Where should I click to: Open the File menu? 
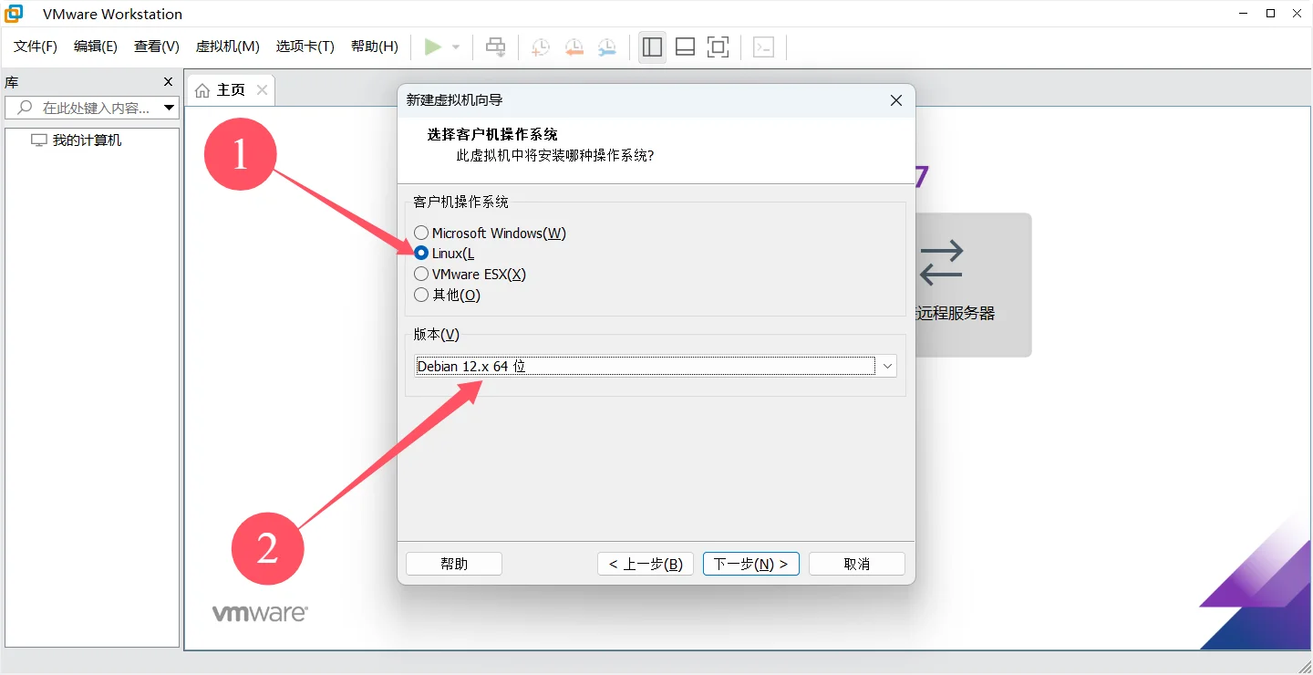coord(36,47)
